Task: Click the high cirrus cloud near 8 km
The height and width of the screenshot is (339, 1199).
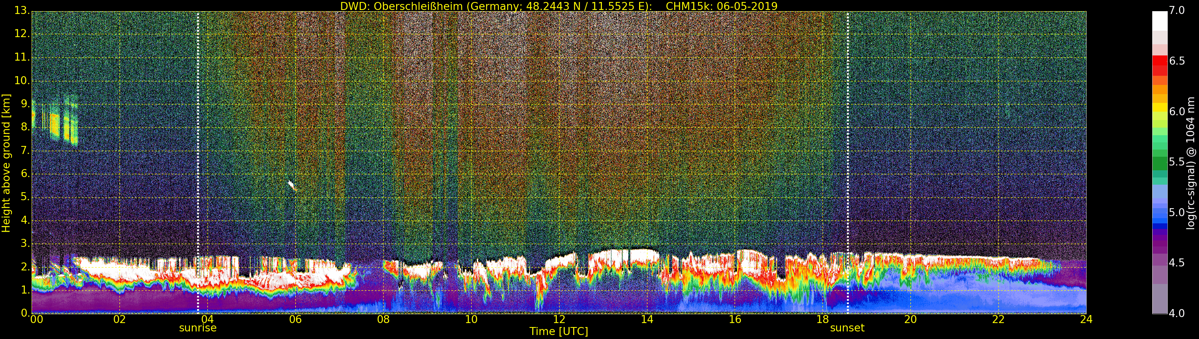Action: point(55,121)
